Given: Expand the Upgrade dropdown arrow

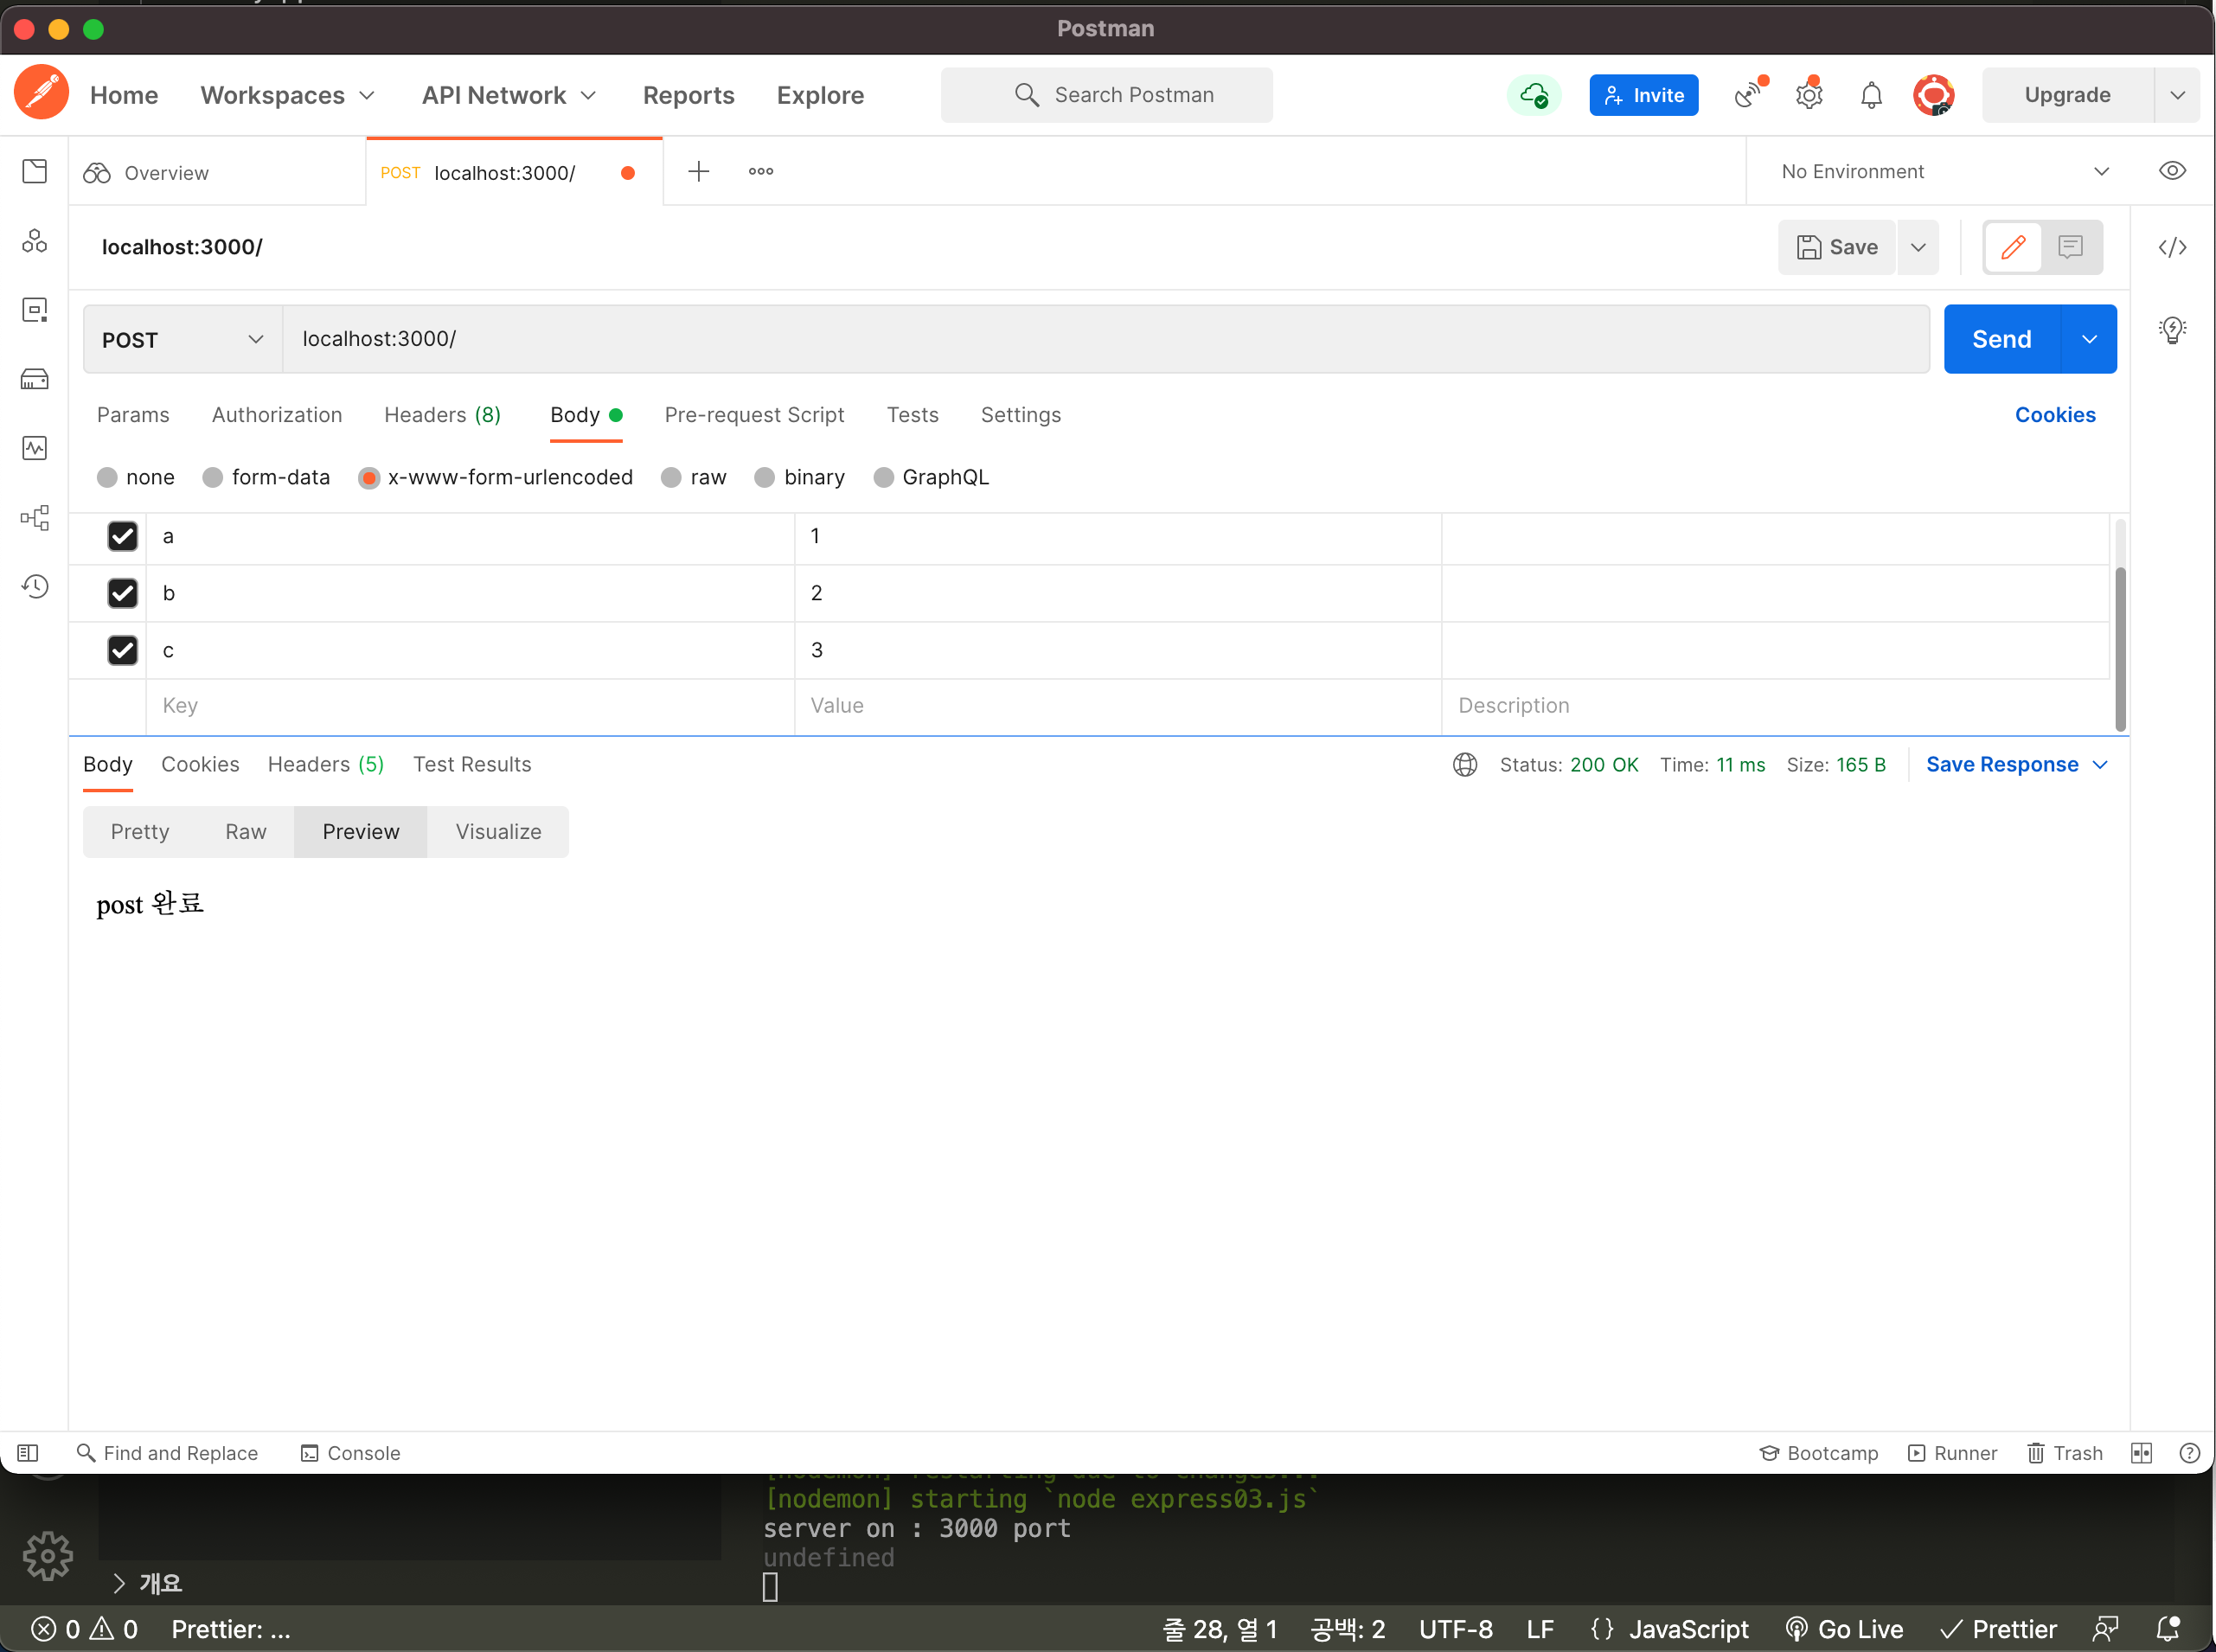Looking at the screenshot, I should (x=2177, y=95).
